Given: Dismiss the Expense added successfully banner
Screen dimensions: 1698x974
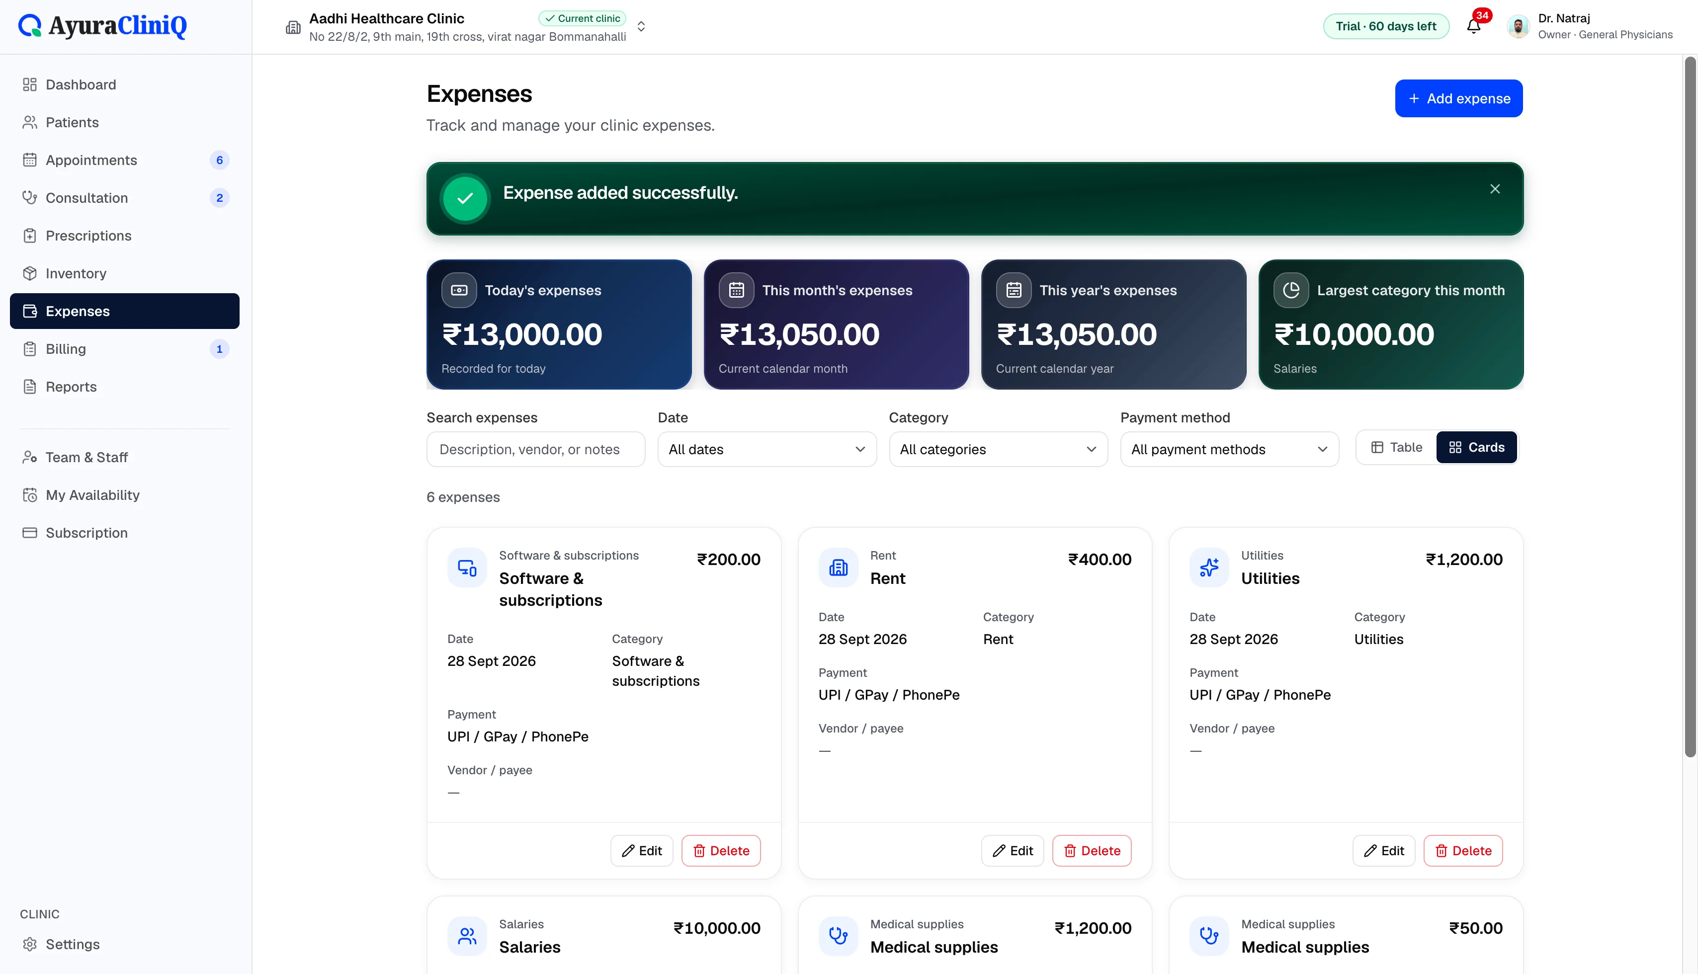Looking at the screenshot, I should click(1495, 189).
